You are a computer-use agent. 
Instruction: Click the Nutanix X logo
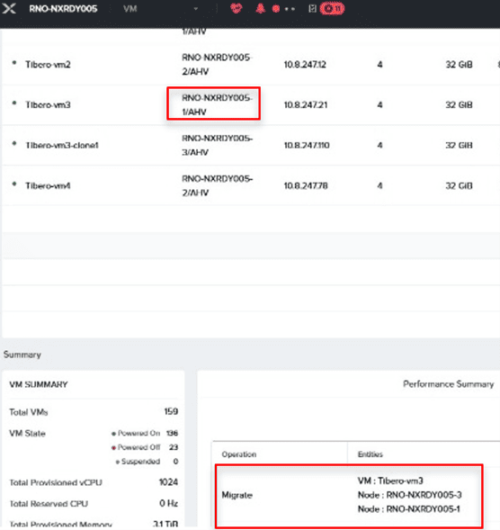[9, 8]
